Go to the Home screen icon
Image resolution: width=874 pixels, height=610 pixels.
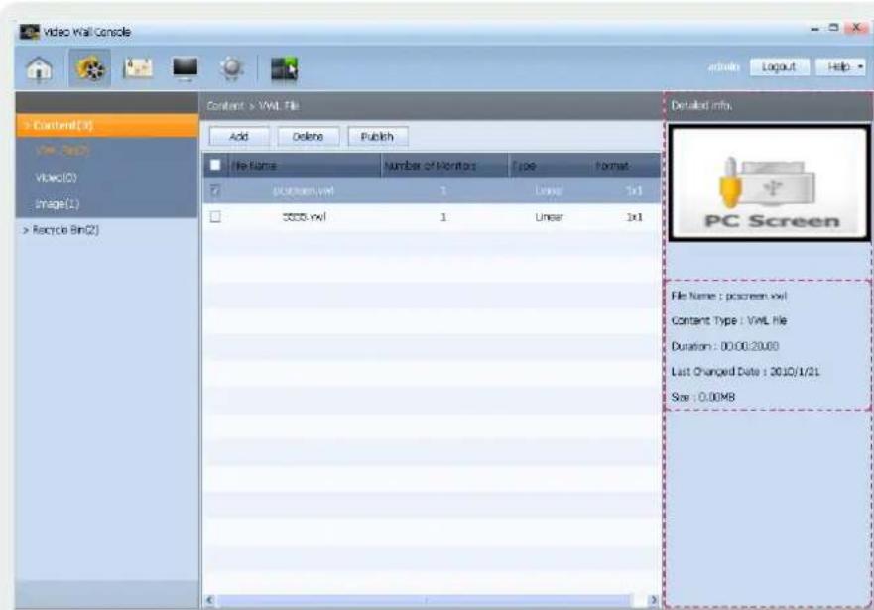(39, 69)
